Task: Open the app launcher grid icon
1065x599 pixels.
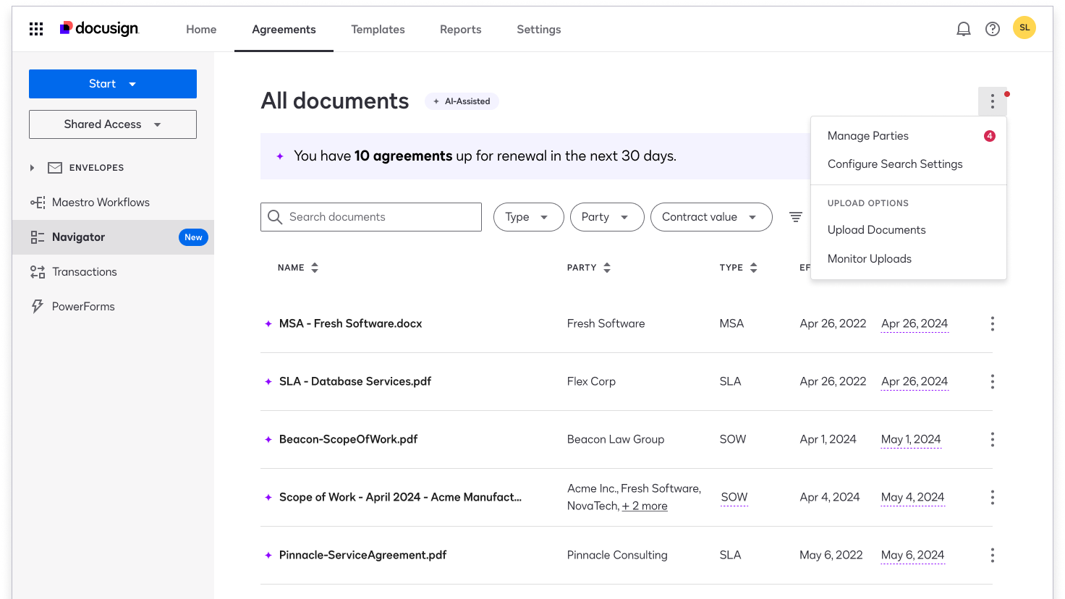Action: [x=36, y=29]
